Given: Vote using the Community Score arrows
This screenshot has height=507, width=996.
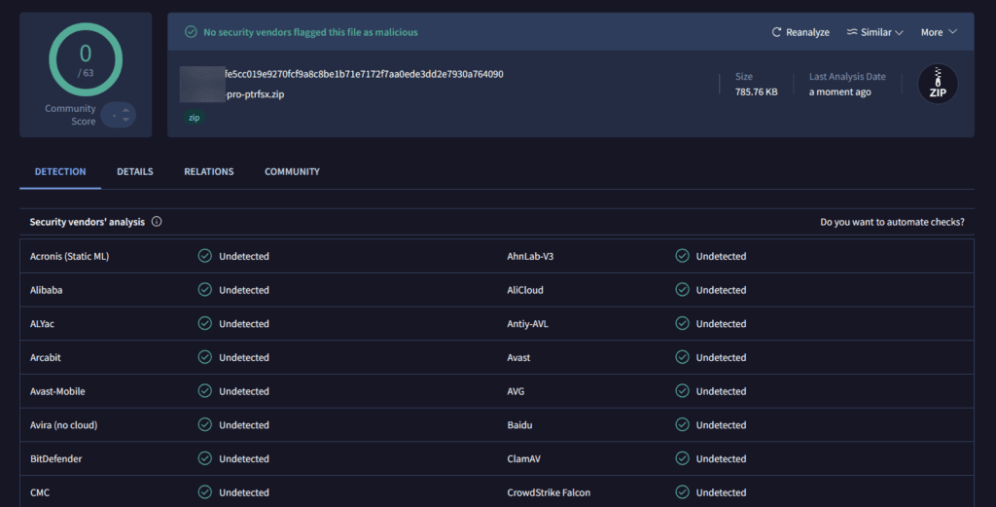Looking at the screenshot, I should (124, 115).
